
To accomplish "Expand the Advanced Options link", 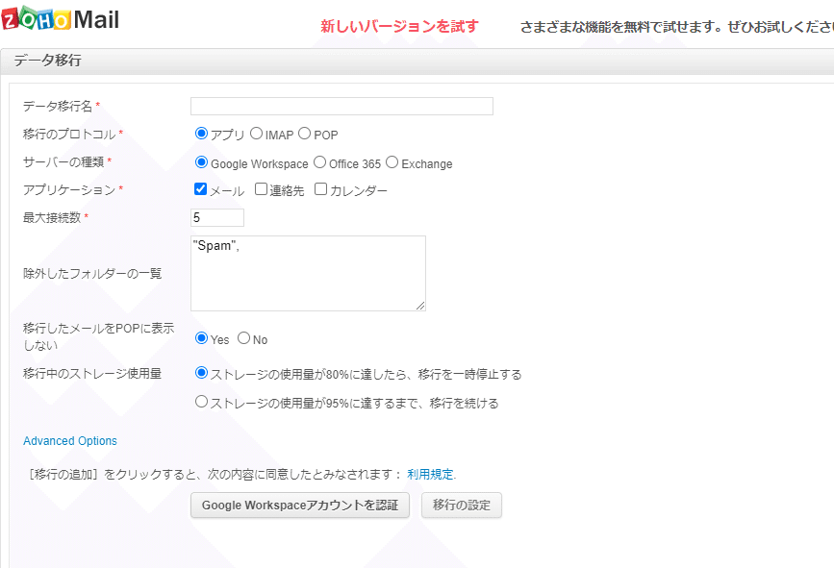I will click(70, 441).
